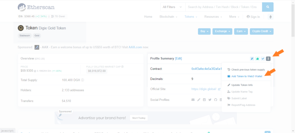This screenshot has height=133, width=295.
Task: Click the Ethereum diamond network icon
Action: [271, 17]
